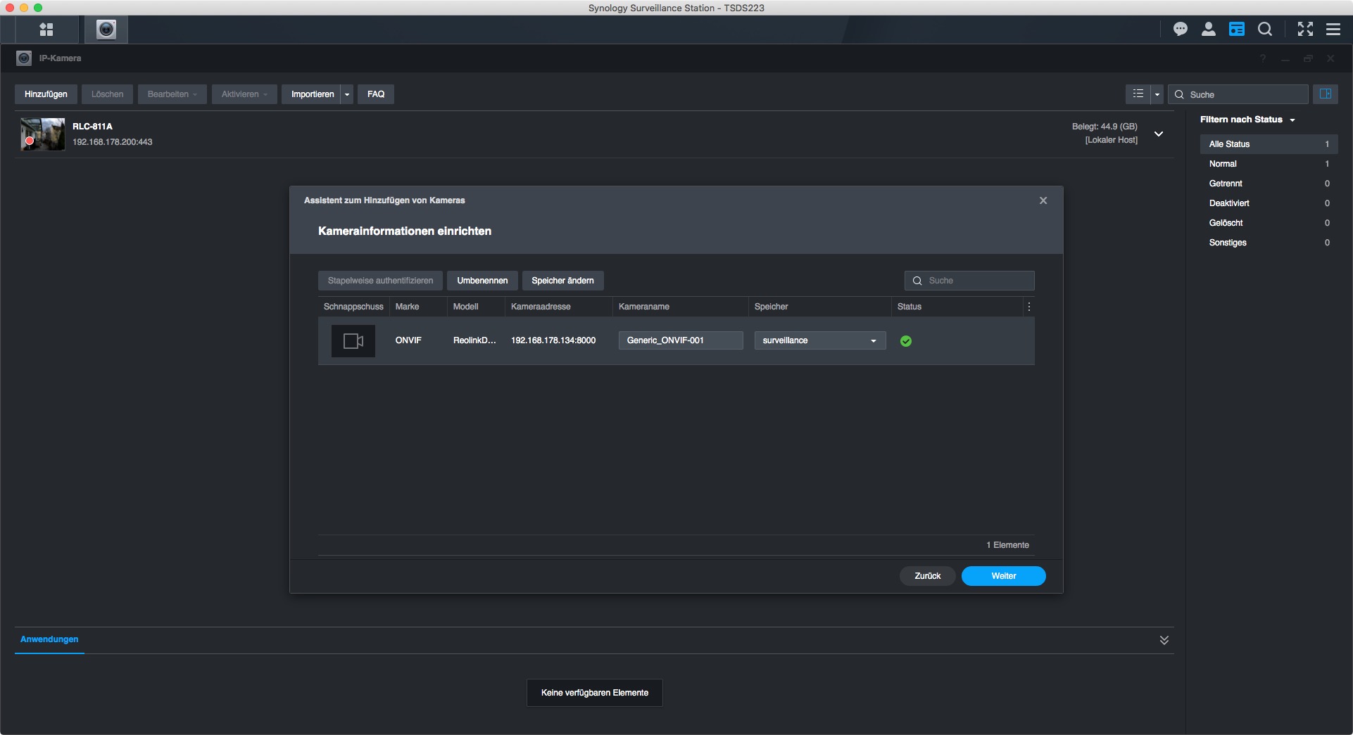This screenshot has width=1353, height=735.
Task: Open the notifications chat bubble icon
Action: [x=1181, y=30]
